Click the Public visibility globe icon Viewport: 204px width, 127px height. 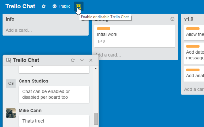click(55, 6)
